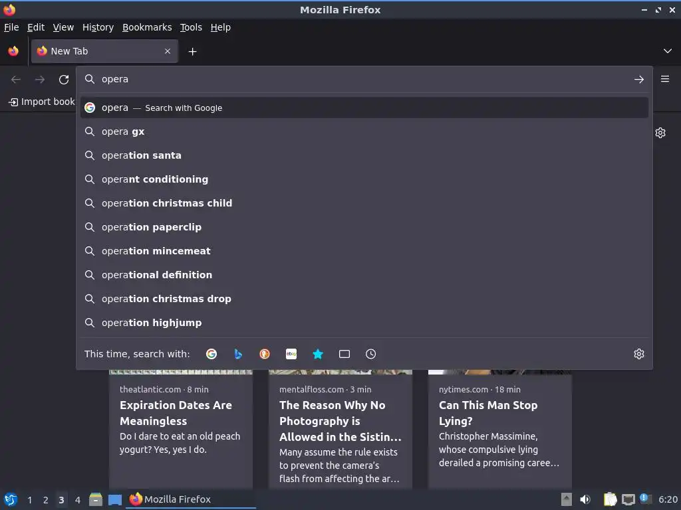Open new tab page personalize gear

(660, 133)
